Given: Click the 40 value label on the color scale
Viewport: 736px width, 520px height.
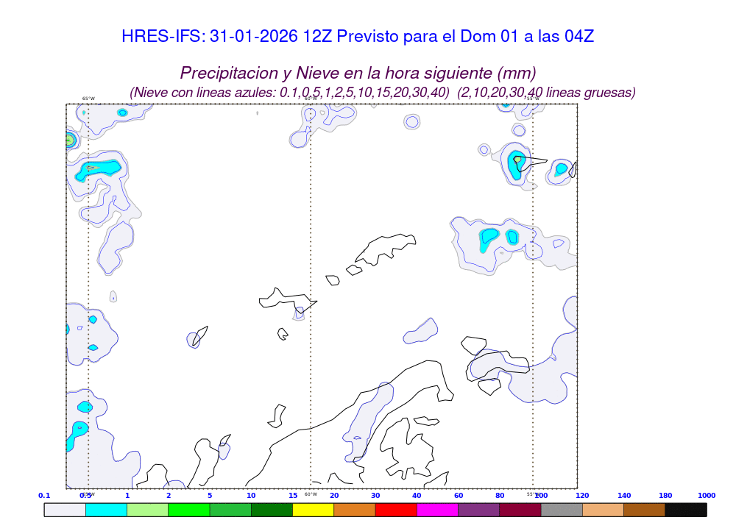Looking at the screenshot, I should tap(417, 496).
